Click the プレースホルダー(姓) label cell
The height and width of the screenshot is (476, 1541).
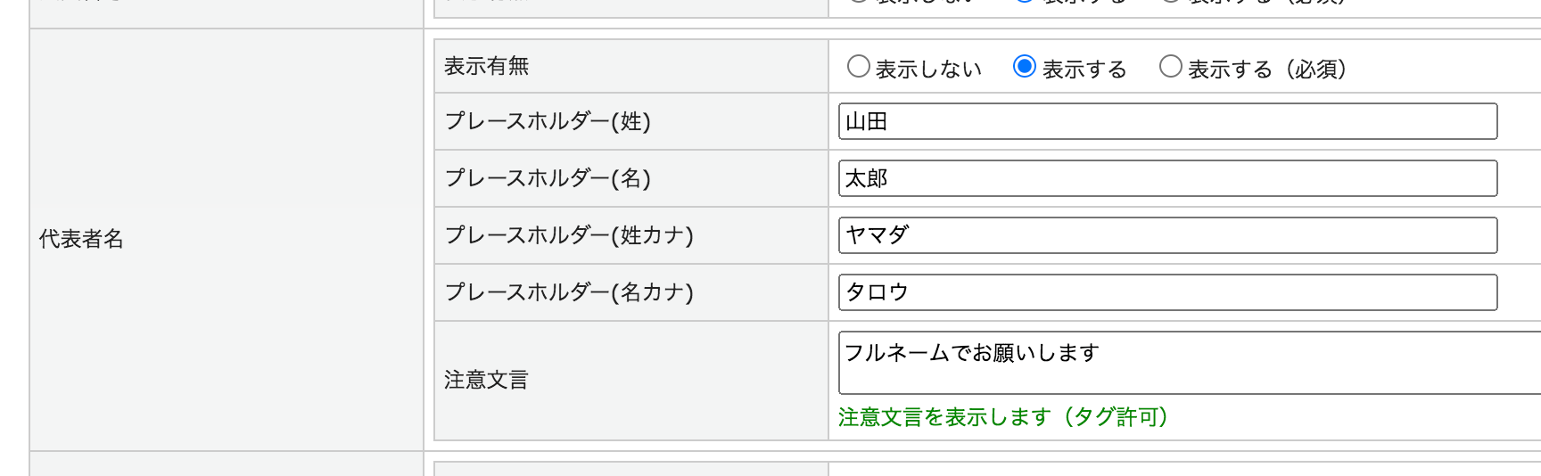[x=548, y=122]
